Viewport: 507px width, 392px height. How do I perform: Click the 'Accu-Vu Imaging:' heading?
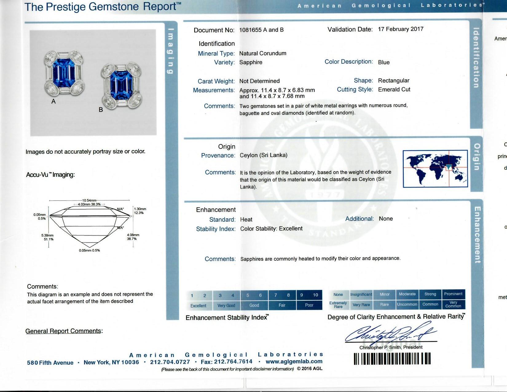[50, 175]
